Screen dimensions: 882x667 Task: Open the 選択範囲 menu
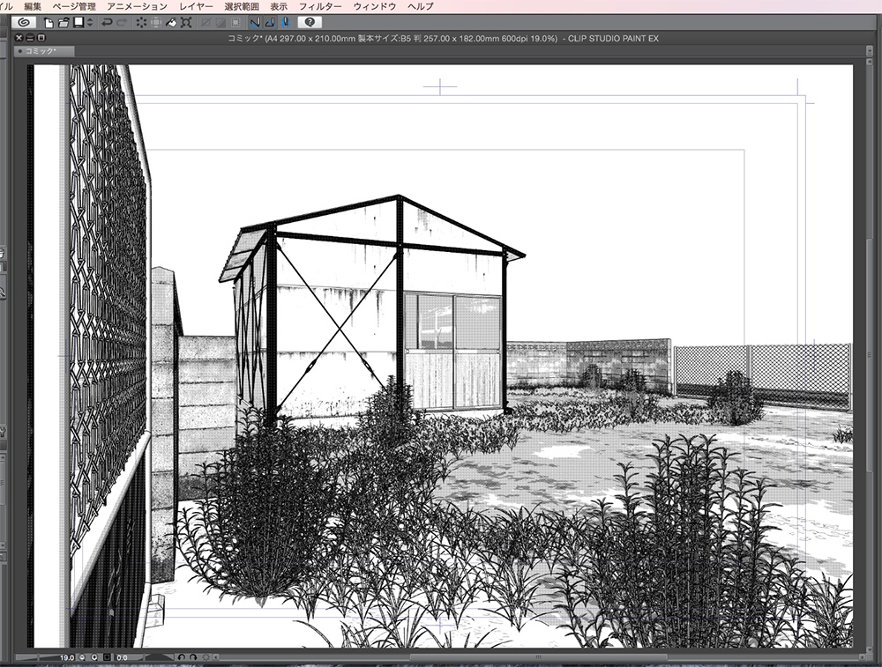click(x=242, y=6)
